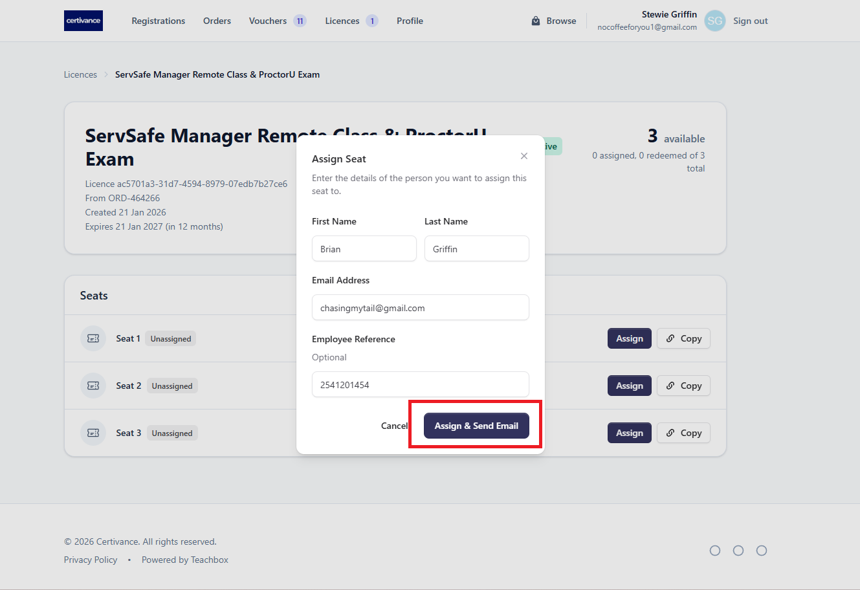Open the Privacy Policy link
Screen dimensions: 860x590
tap(91, 560)
